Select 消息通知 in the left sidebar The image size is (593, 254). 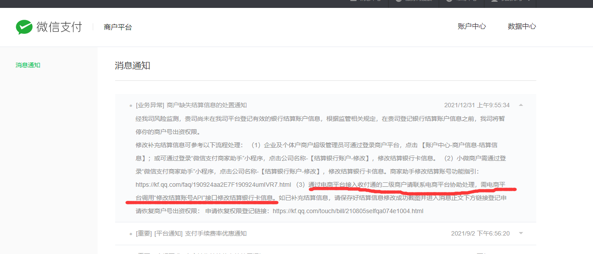tap(28, 65)
